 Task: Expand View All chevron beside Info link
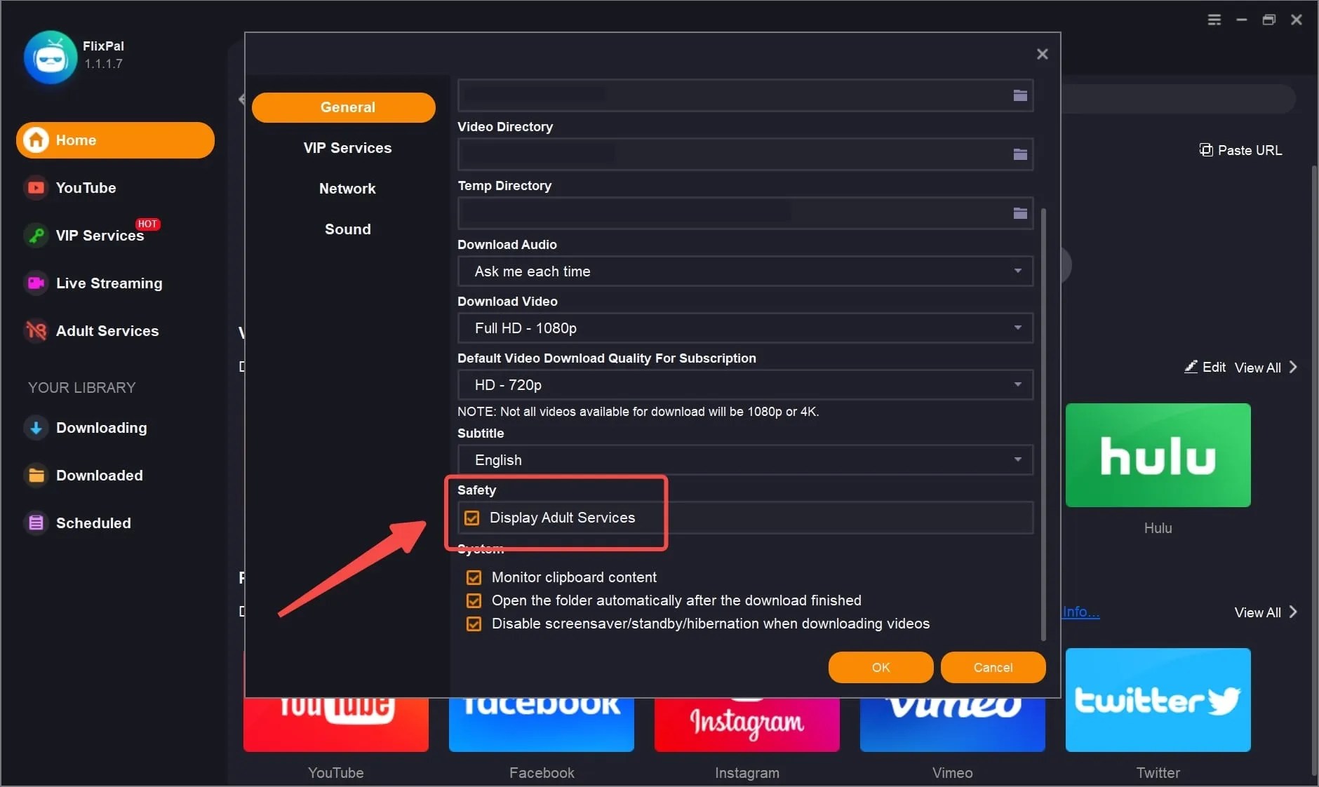coord(1293,612)
